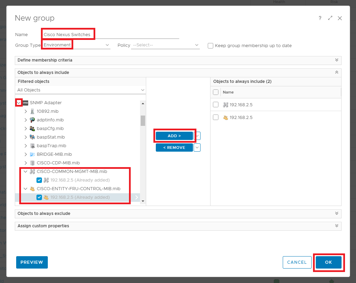The width and height of the screenshot is (356, 283).
Task: Click the 10892.mib object icon
Action: pos(32,111)
